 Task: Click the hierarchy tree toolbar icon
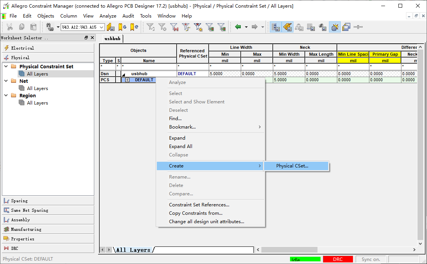pyautogui.click(x=299, y=27)
